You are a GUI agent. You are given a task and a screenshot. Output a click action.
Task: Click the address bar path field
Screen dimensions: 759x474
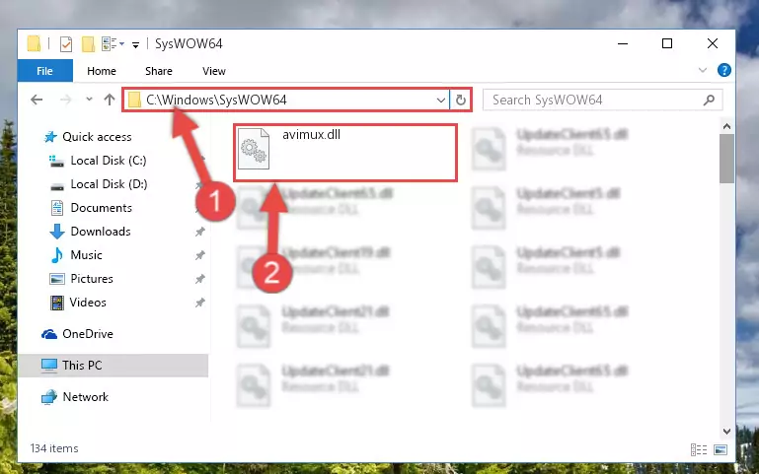tap(285, 100)
